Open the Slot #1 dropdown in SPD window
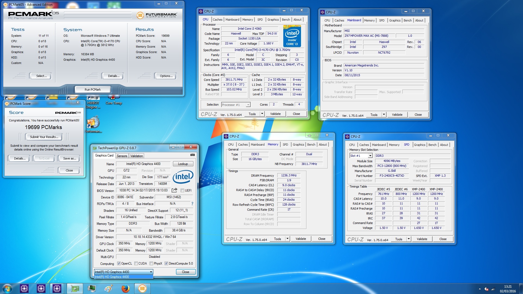 pos(361,156)
